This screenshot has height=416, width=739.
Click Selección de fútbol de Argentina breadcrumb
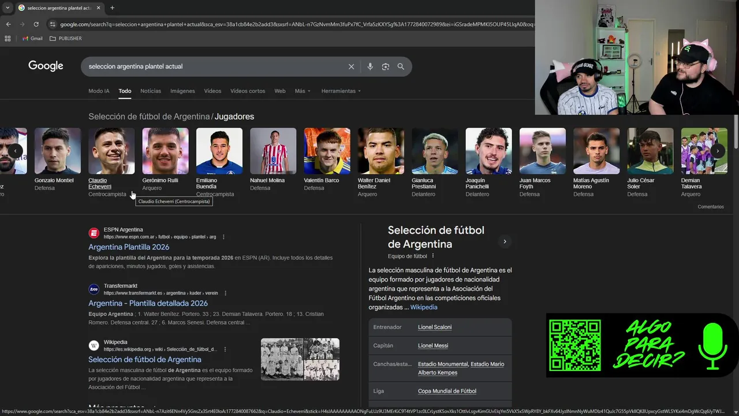[149, 117]
